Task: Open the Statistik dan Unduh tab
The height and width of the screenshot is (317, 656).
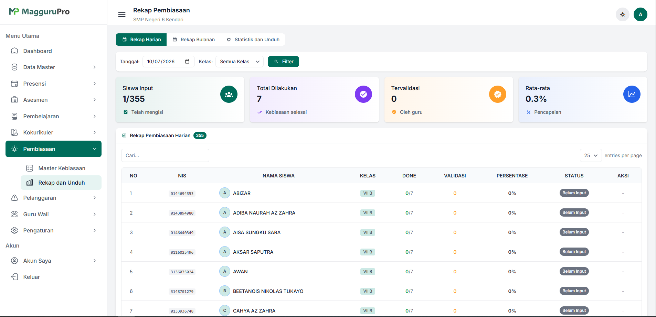Action: (253, 40)
